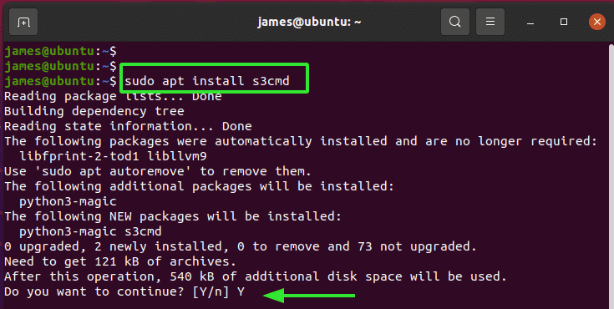Click the first empty james@ubuntu prompt line
614x309 pixels.
tap(60, 51)
